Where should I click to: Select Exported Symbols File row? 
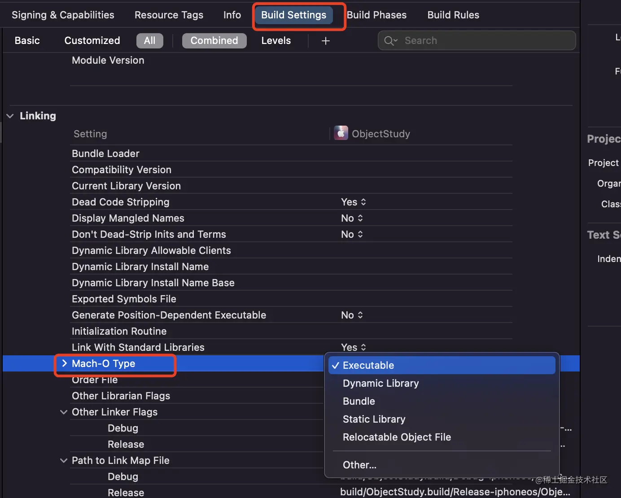(124, 299)
